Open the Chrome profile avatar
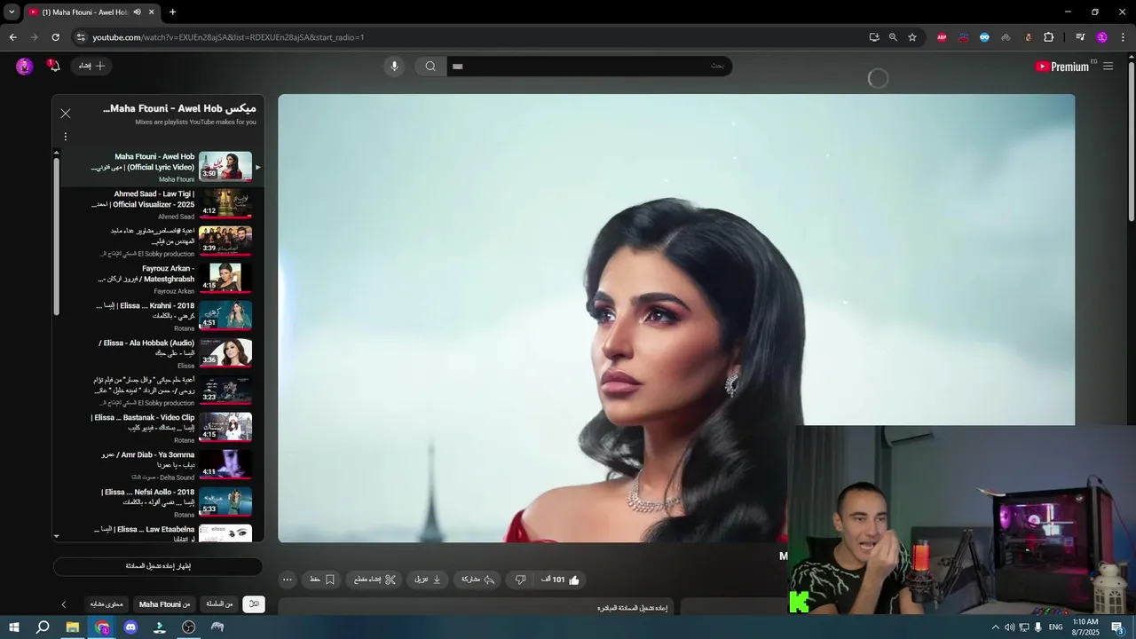The width and height of the screenshot is (1136, 639). tap(1102, 37)
